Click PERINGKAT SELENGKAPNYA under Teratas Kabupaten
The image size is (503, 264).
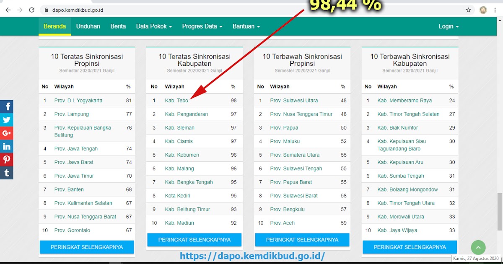coord(194,240)
